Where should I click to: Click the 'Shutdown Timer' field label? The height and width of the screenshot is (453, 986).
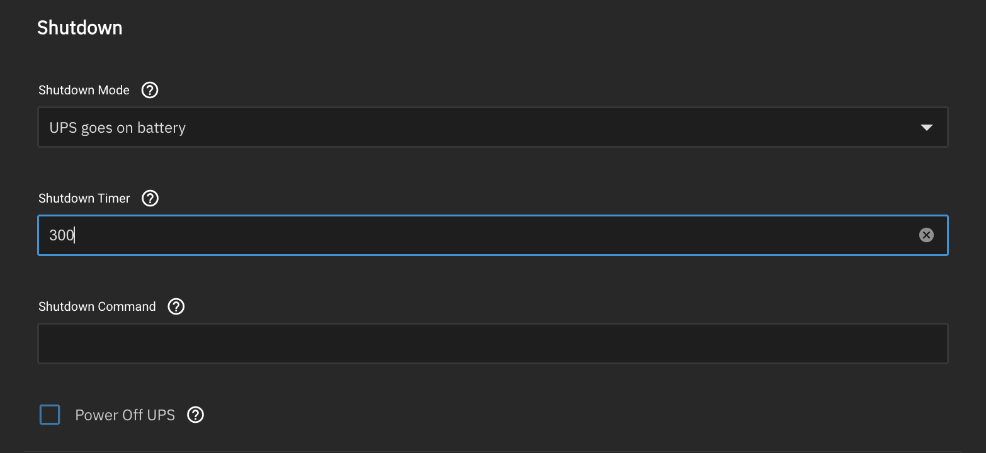point(84,198)
